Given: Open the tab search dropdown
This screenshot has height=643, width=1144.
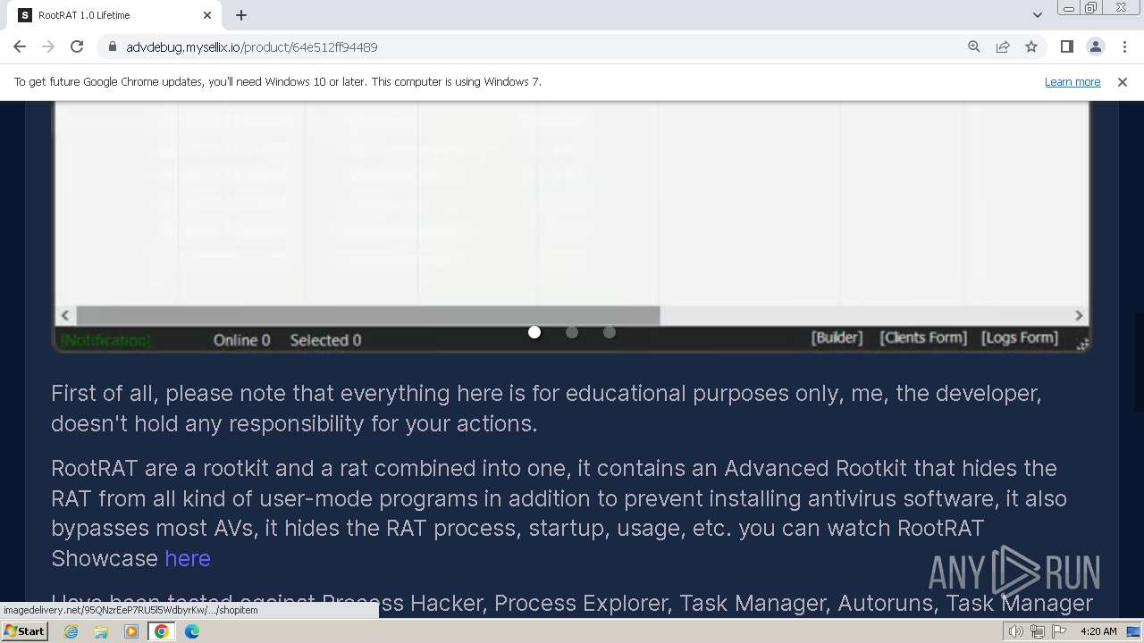Looking at the screenshot, I should tap(1037, 15).
